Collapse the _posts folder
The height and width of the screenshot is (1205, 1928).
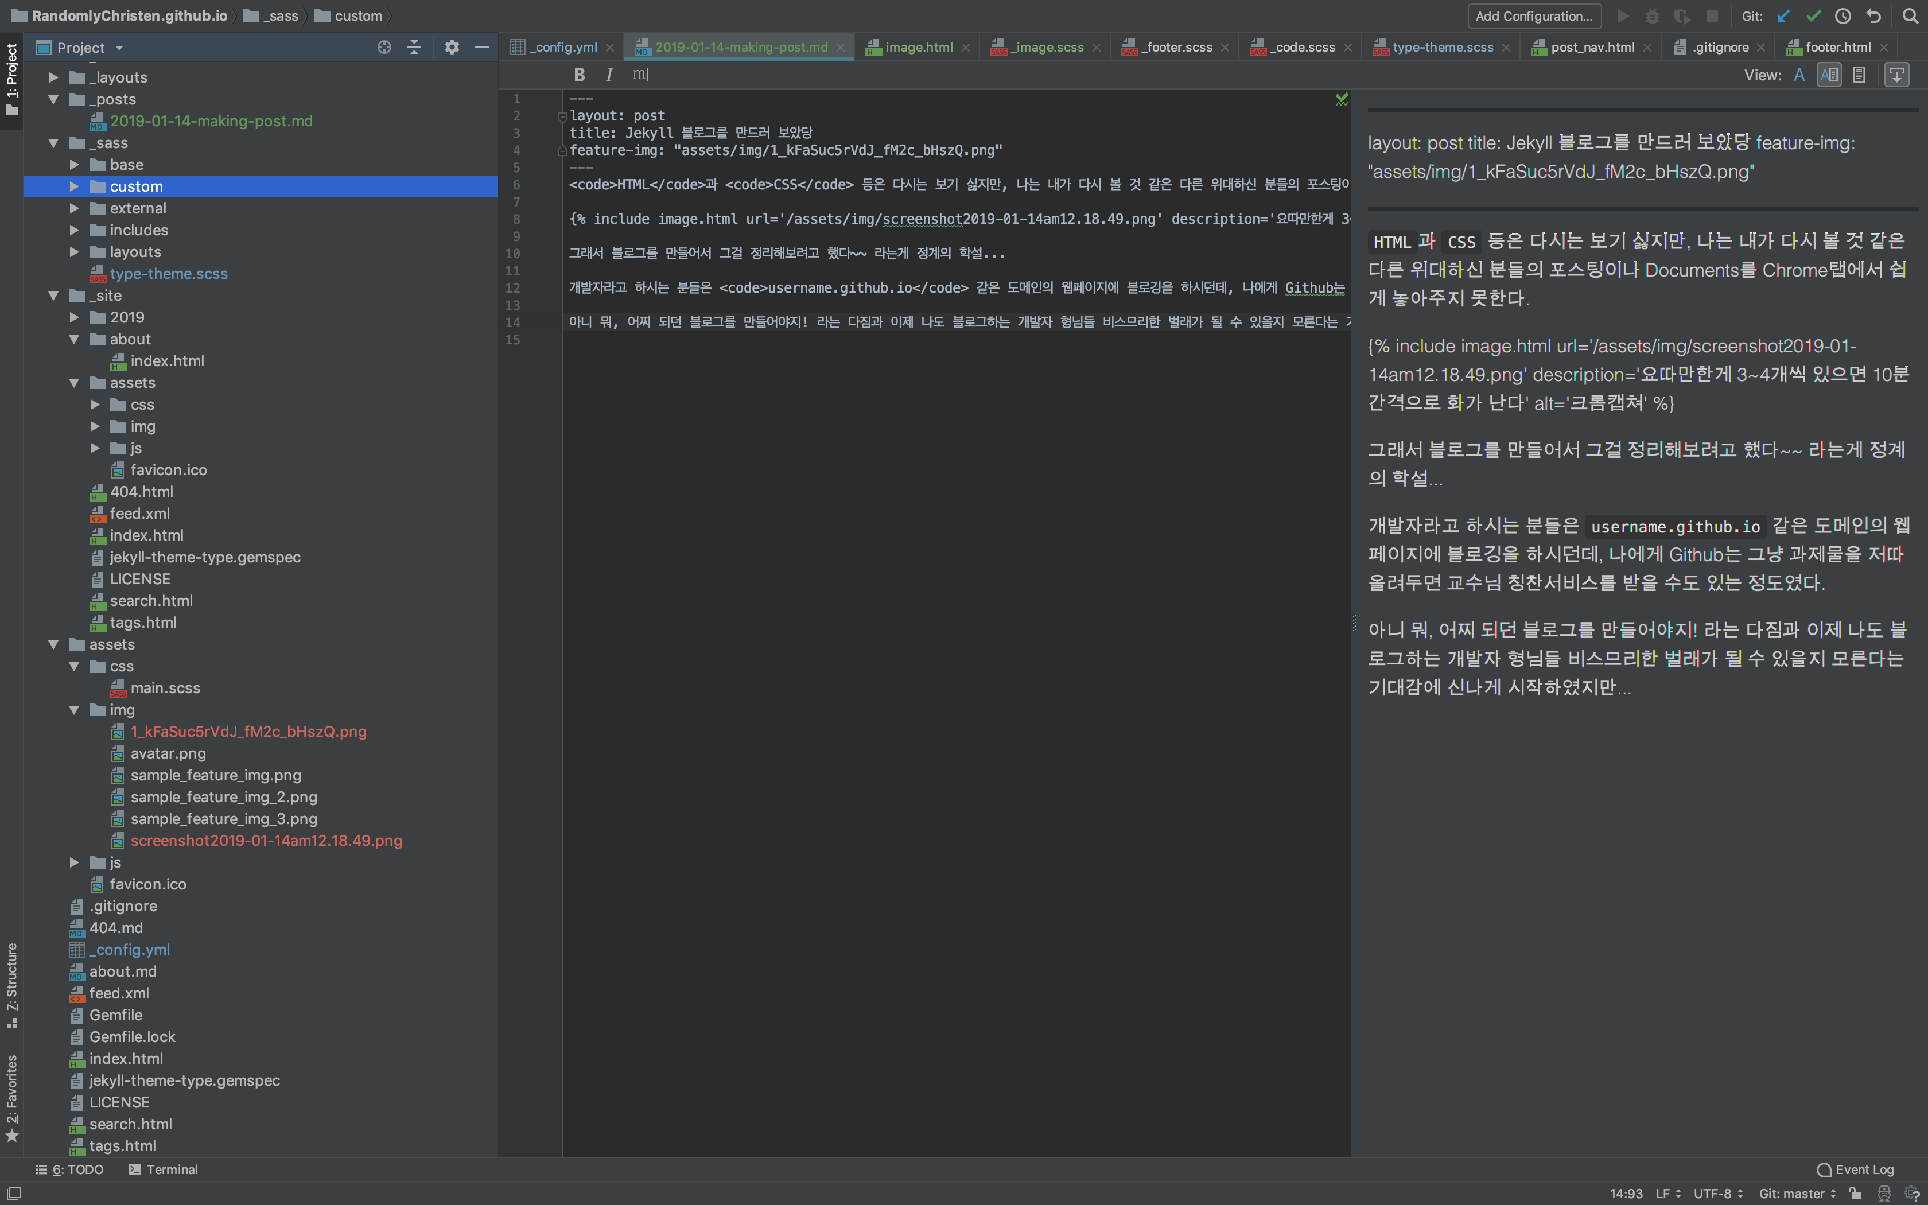[x=53, y=100]
